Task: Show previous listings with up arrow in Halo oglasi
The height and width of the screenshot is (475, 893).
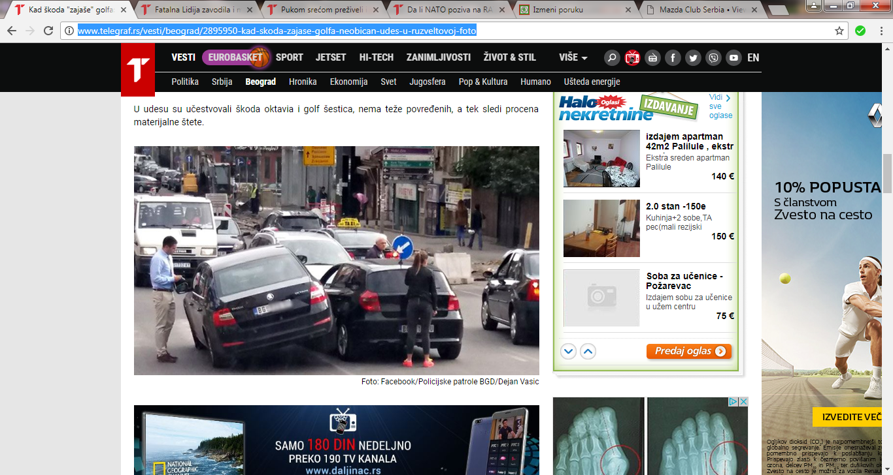Action: click(588, 352)
